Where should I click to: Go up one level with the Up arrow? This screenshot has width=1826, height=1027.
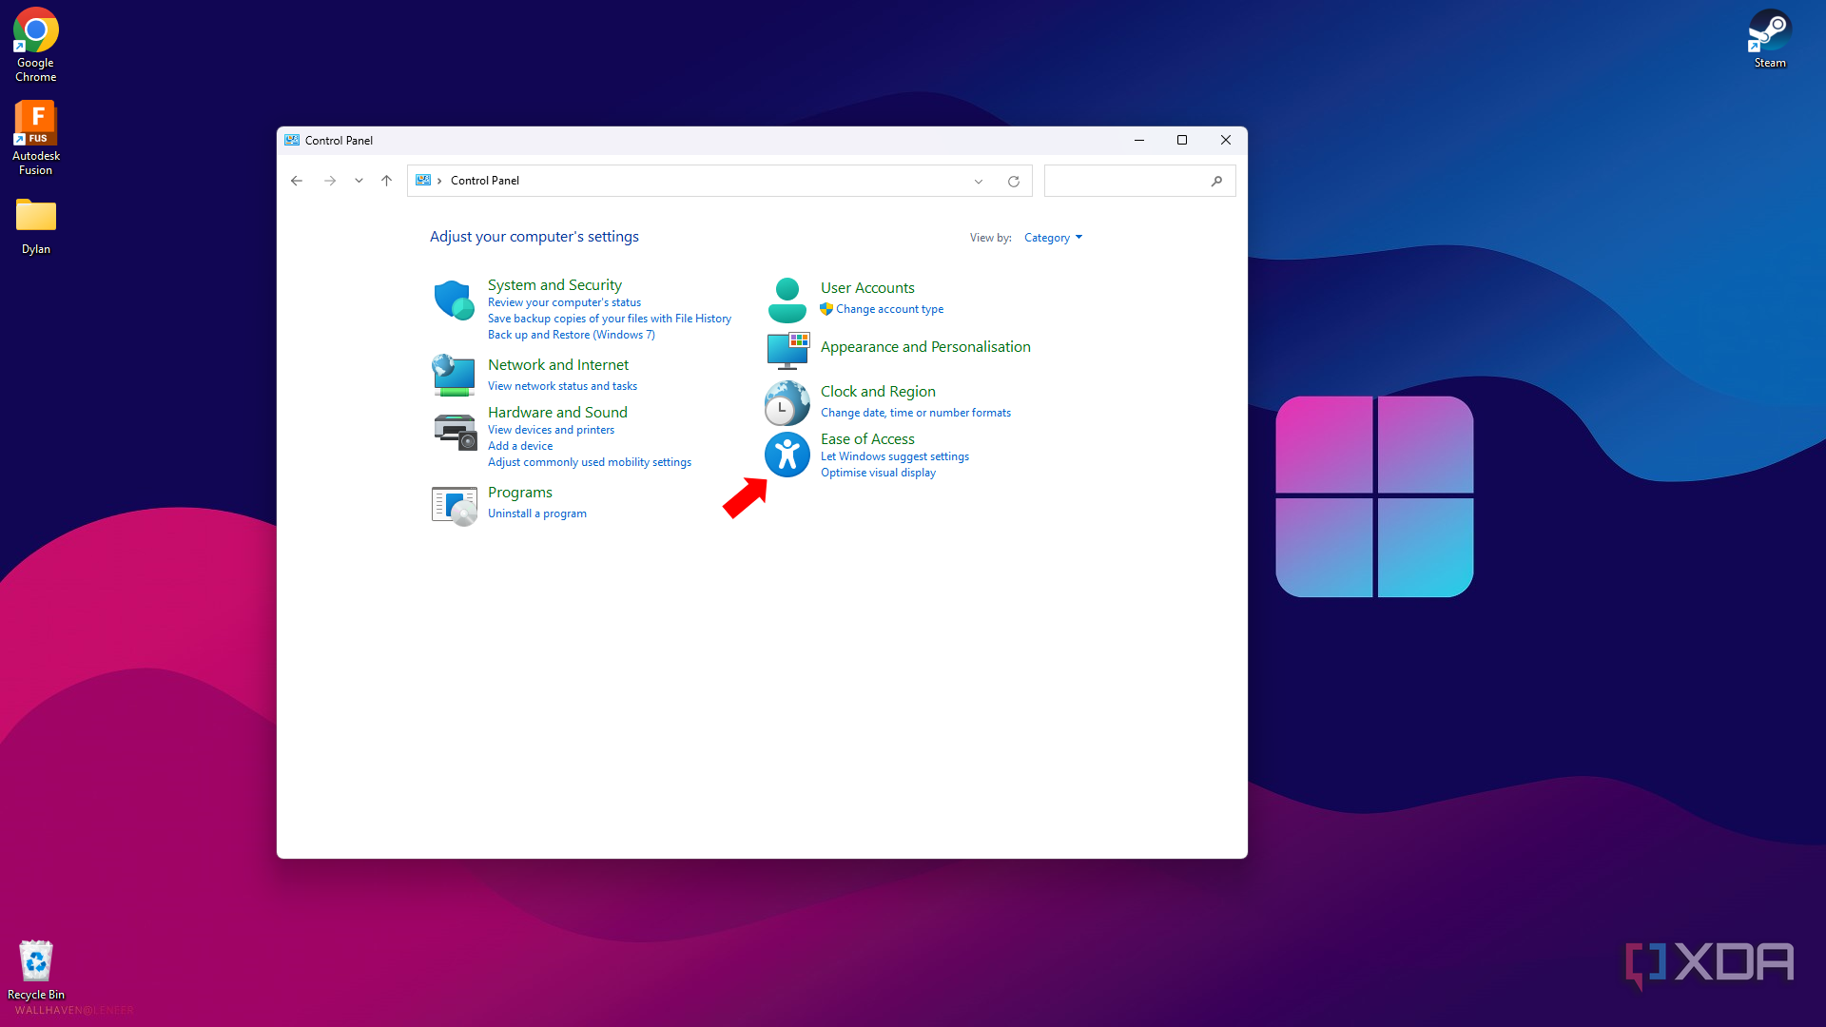click(x=386, y=181)
